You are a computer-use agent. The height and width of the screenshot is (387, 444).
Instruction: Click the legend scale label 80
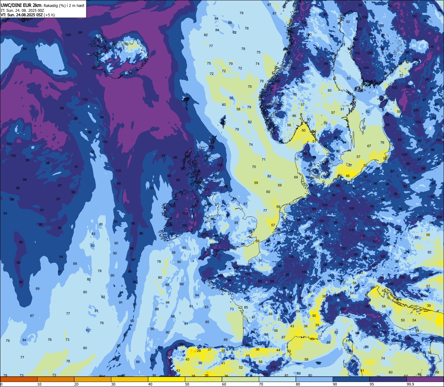298,384
